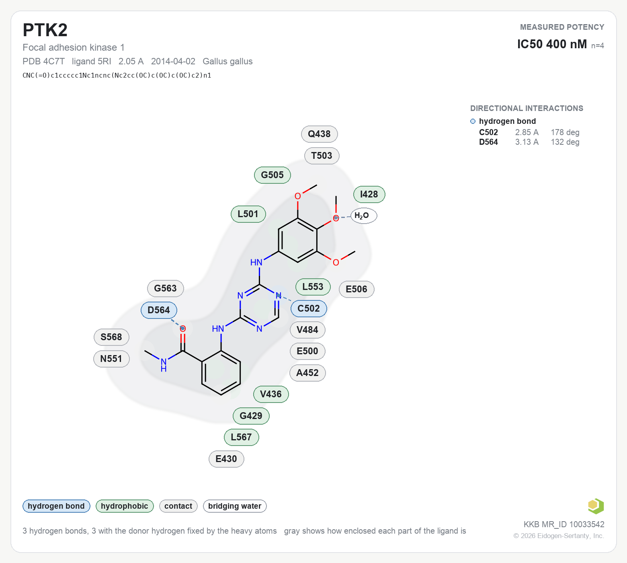627x563 pixels.
Task: Click hydrophobic residue G505
Action: click(x=273, y=175)
